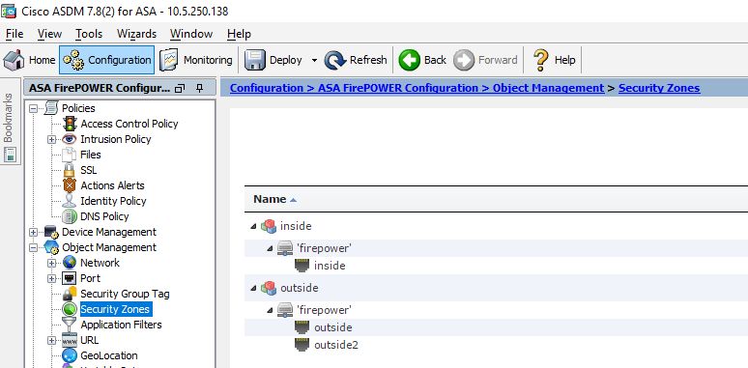Click the green Back arrow button
This screenshot has height=368, width=748.
point(410,60)
